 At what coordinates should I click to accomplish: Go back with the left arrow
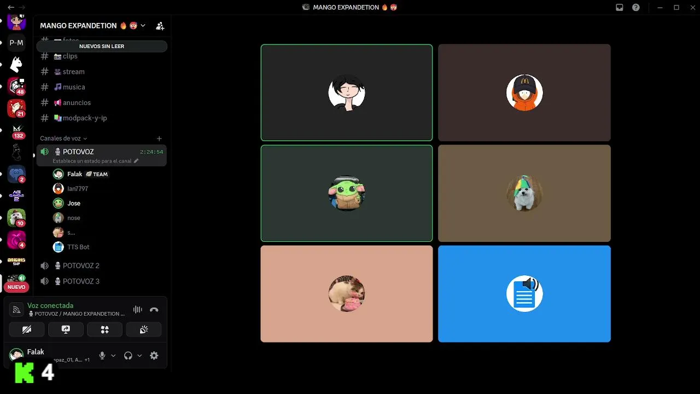coord(10,8)
